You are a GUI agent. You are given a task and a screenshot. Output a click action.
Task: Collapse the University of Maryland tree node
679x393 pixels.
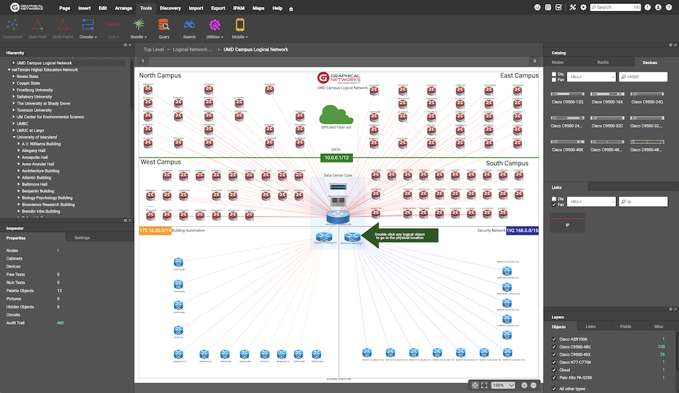click(14, 137)
